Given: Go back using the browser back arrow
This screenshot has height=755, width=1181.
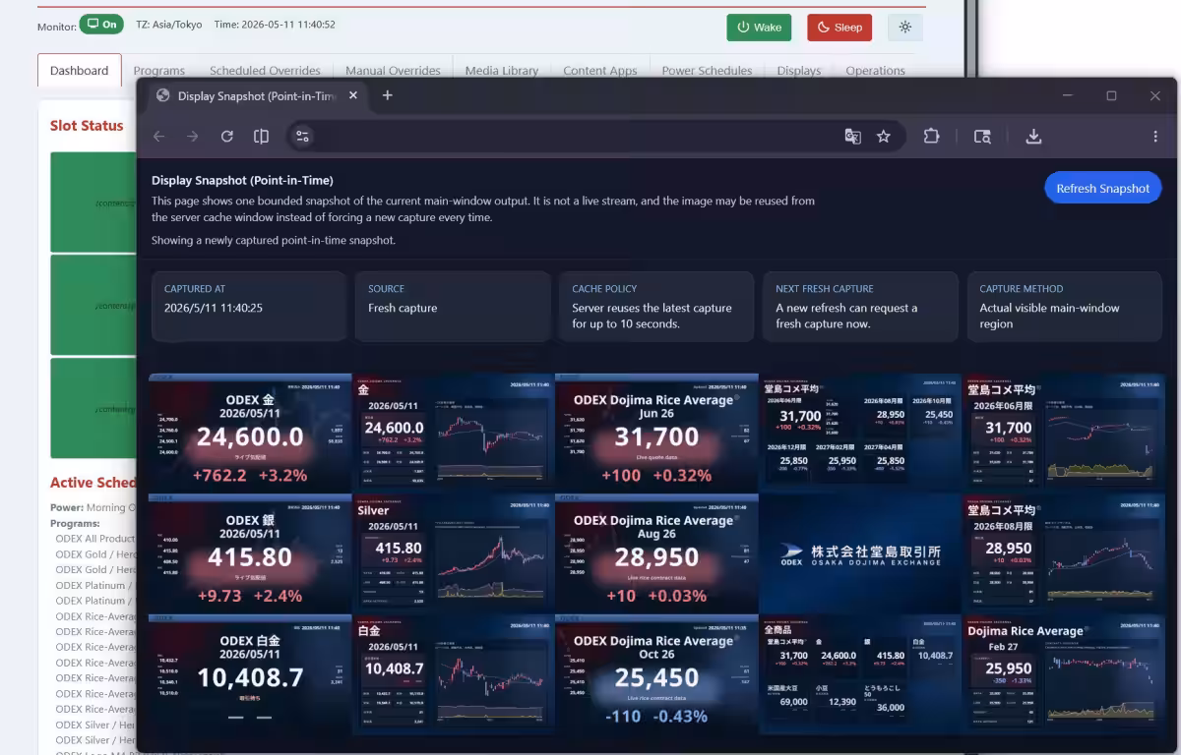Looking at the screenshot, I should (x=159, y=137).
